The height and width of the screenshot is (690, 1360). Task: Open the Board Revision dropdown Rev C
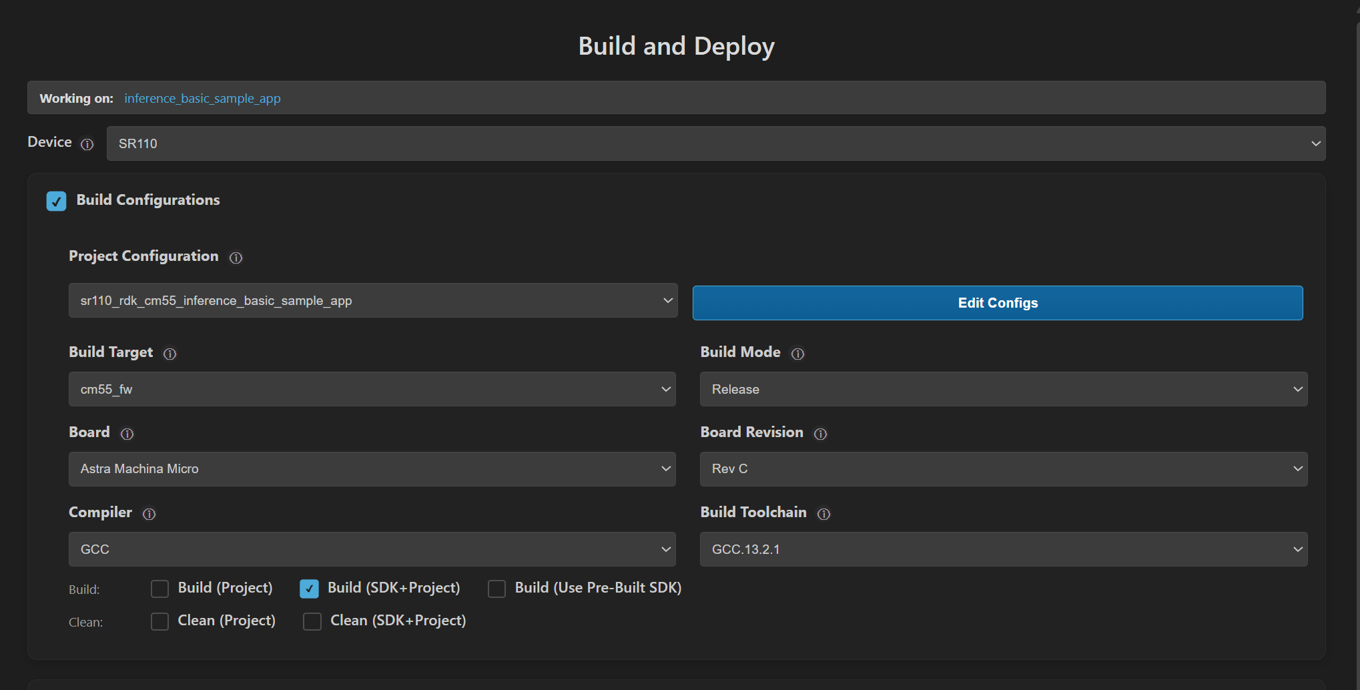pos(1004,469)
